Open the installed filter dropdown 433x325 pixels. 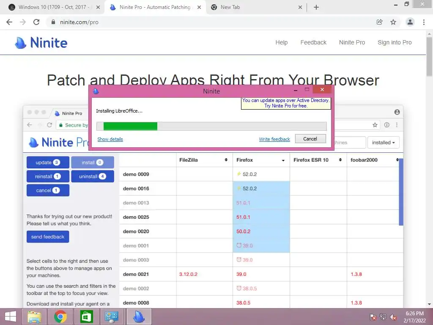coord(383,143)
